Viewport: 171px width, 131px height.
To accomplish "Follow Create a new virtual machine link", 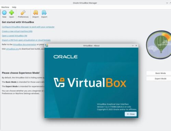I will 17,31.
